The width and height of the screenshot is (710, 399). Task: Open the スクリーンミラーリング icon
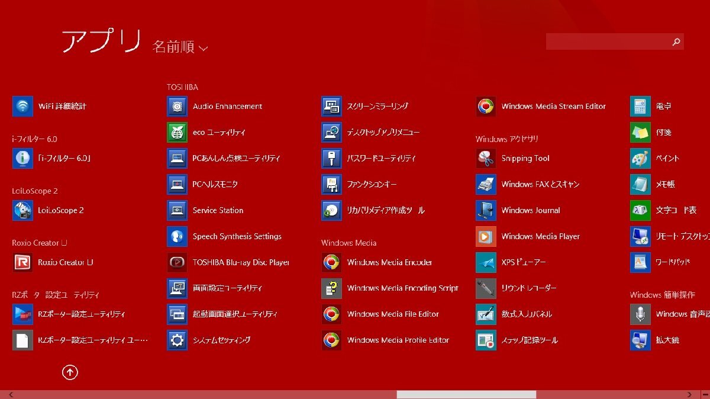(x=331, y=107)
